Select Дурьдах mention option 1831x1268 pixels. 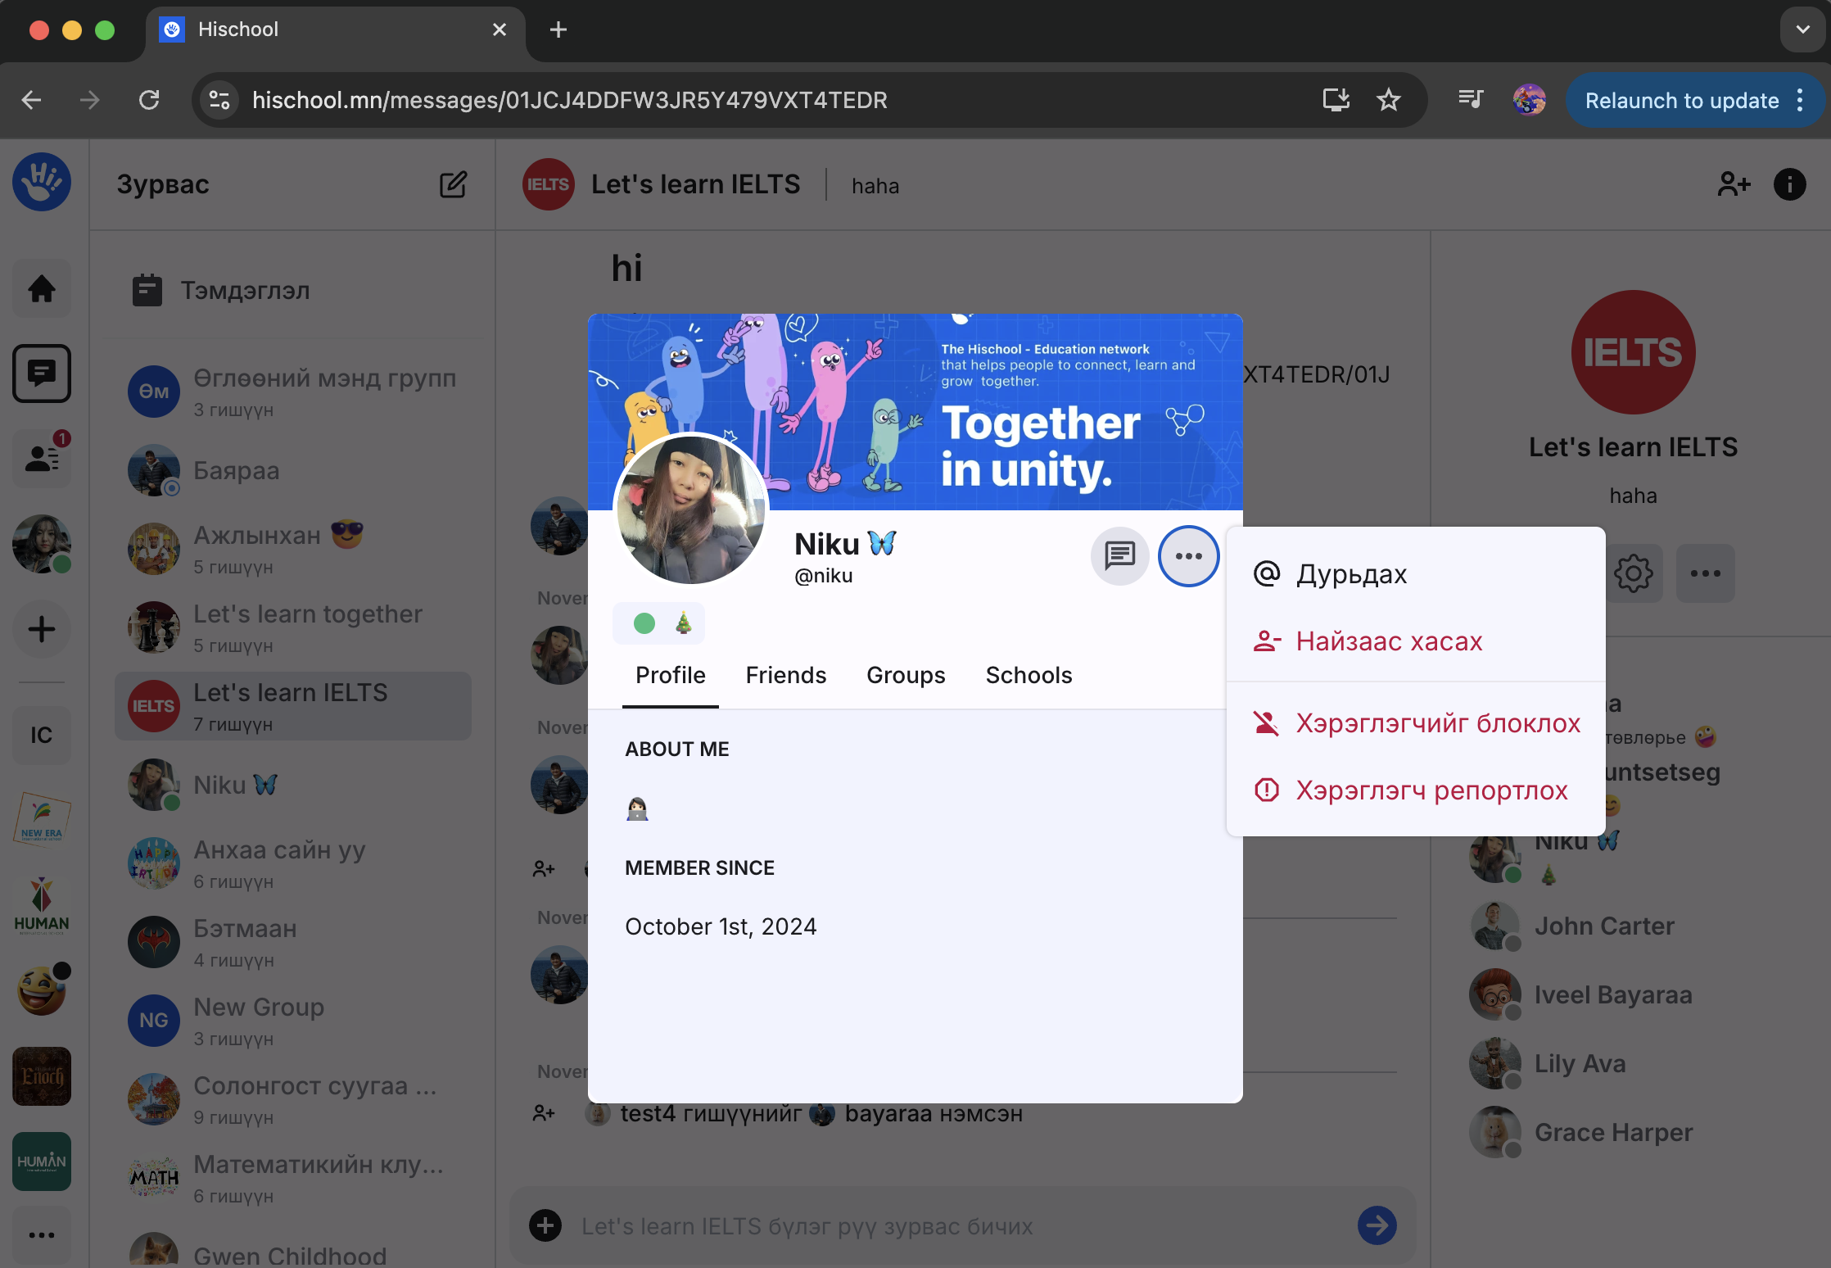[x=1351, y=574]
